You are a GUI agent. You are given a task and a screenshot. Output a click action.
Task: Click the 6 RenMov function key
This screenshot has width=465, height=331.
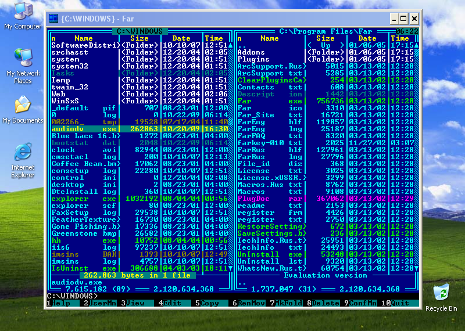pos(249,303)
